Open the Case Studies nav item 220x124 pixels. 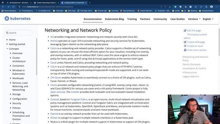click(177, 19)
